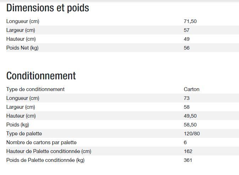Click the packaging length value 73
The height and width of the screenshot is (175, 239).
pos(187,98)
